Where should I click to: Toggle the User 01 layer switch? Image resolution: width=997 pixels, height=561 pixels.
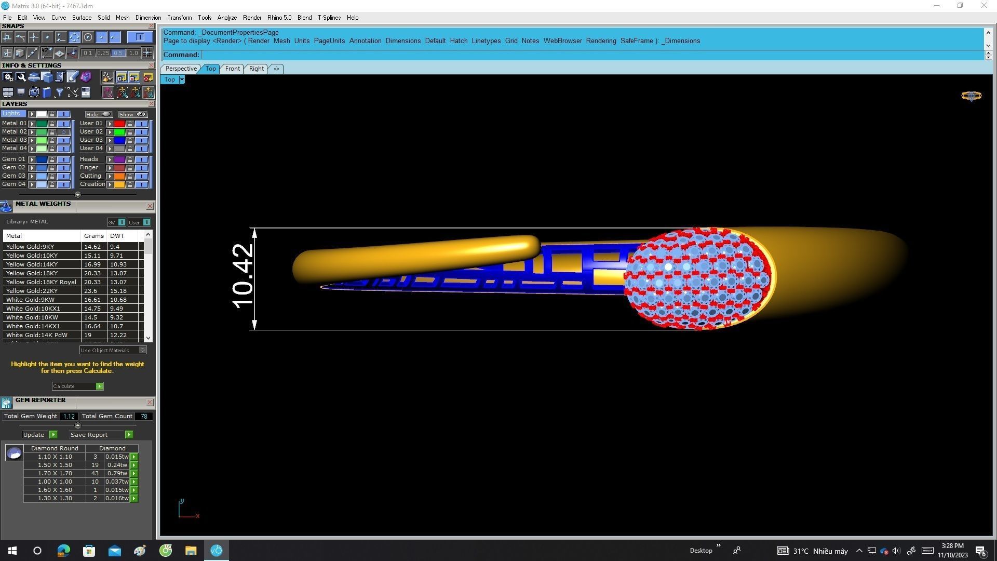[142, 124]
